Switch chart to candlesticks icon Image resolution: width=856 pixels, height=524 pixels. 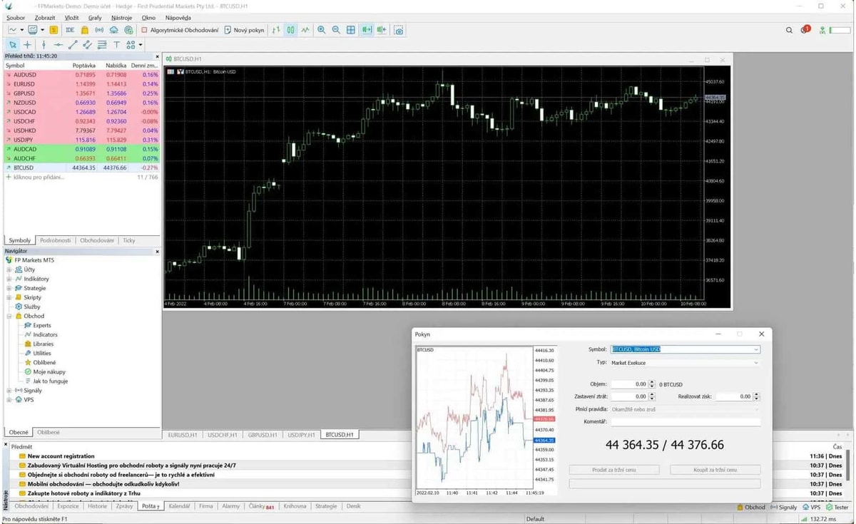click(x=290, y=30)
